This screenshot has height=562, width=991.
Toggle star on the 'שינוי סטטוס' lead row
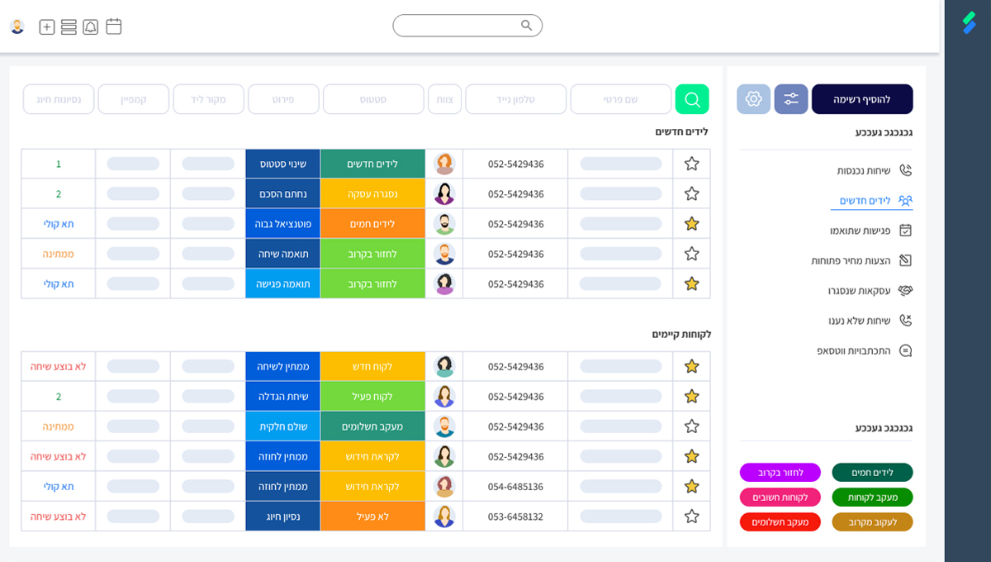coord(692,164)
